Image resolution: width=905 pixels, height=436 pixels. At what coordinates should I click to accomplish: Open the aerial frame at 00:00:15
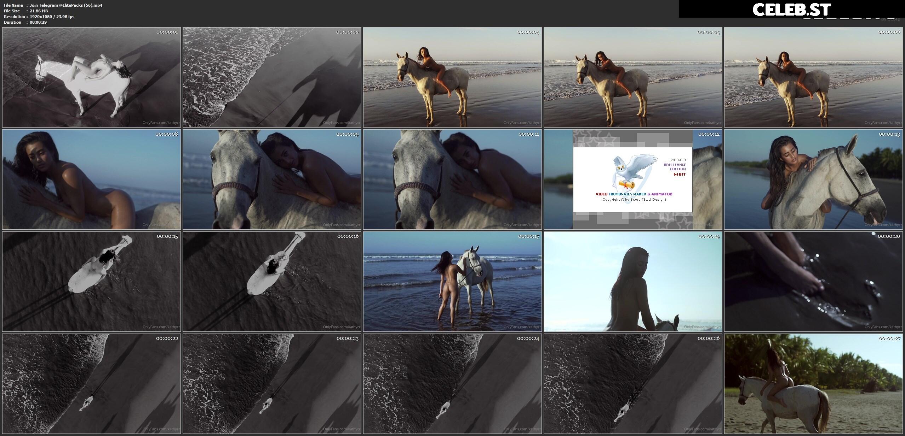pos(92,282)
